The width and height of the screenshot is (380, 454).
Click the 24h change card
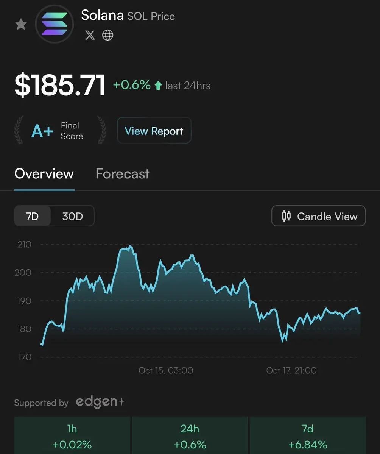tap(190, 436)
